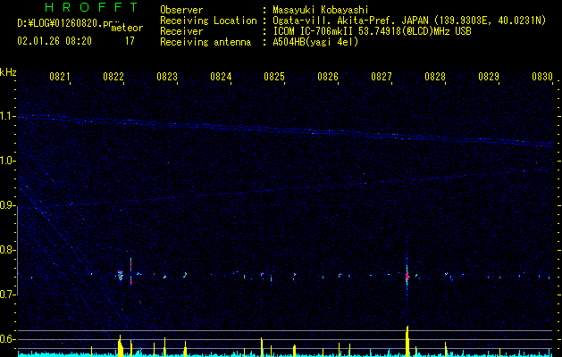
Task: Click the 'Observer' field label
Action: (181, 10)
